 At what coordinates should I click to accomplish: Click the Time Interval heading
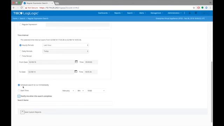point(23,35)
